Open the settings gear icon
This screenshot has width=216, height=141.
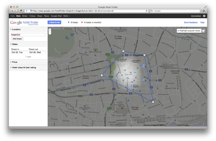[x=204, y=16]
